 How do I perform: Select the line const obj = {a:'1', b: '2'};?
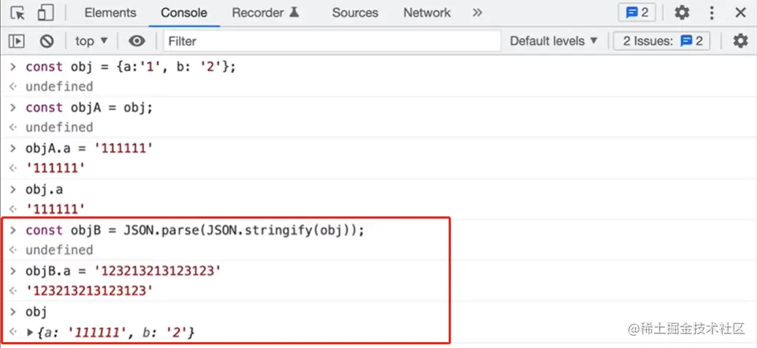click(131, 67)
